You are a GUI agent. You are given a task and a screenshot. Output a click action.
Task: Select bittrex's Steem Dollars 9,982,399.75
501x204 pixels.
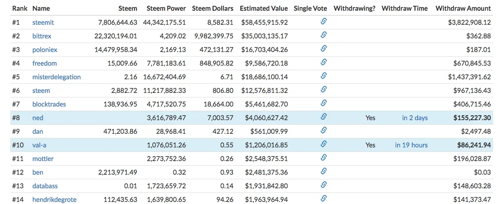[214, 36]
